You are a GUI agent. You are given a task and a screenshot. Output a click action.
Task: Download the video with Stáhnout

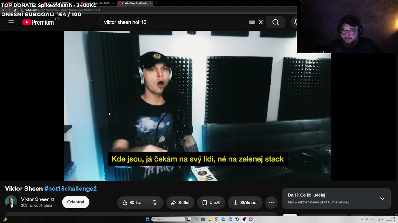(245, 203)
